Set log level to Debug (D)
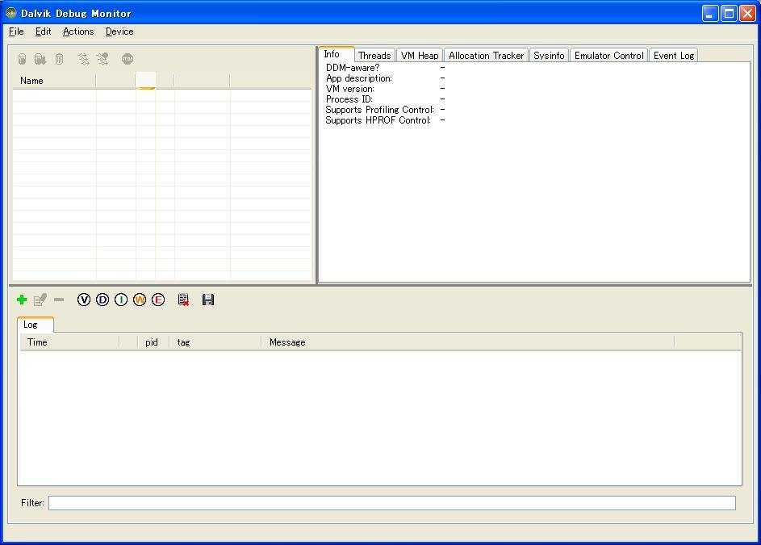761x545 pixels. click(x=102, y=300)
